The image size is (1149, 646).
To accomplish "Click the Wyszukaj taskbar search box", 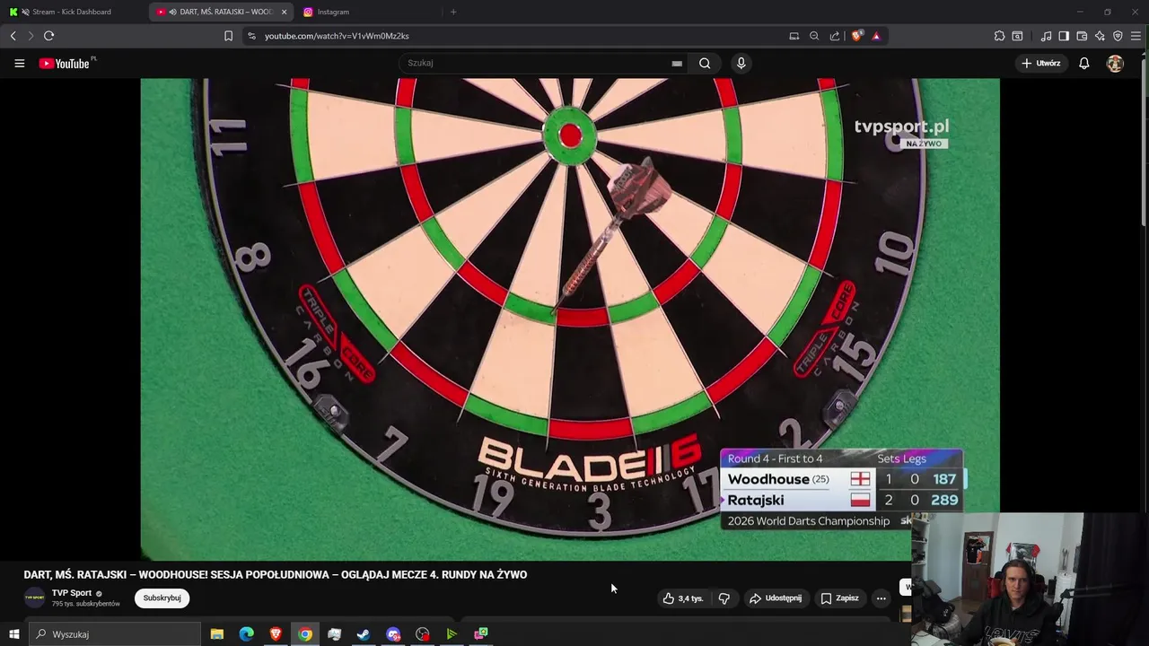I will pos(114,634).
